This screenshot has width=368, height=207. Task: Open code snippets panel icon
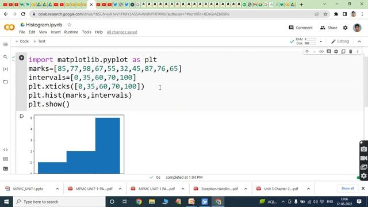5,149
